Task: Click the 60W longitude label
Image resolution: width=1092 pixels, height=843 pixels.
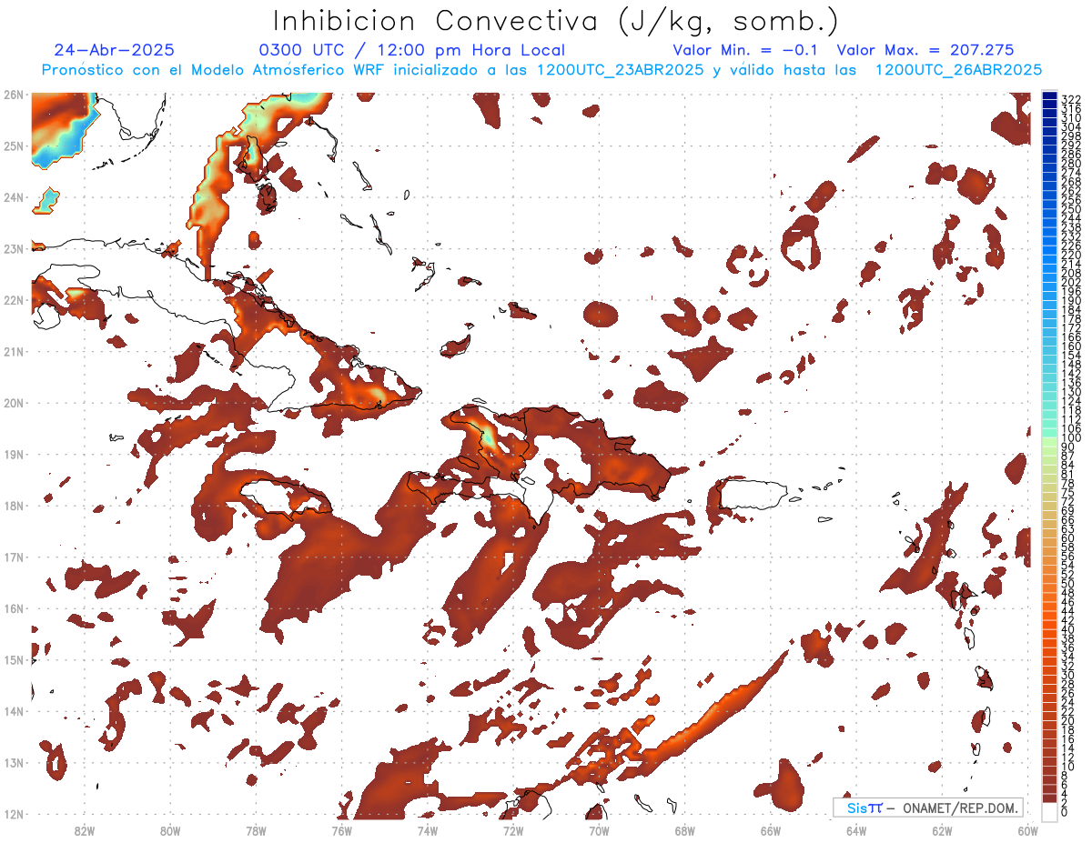Action: click(1028, 830)
